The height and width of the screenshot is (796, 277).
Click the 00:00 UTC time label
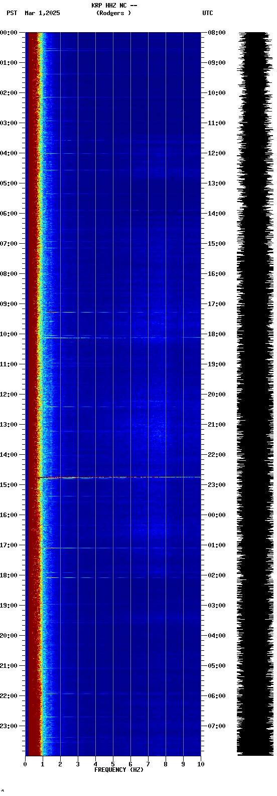(217, 515)
